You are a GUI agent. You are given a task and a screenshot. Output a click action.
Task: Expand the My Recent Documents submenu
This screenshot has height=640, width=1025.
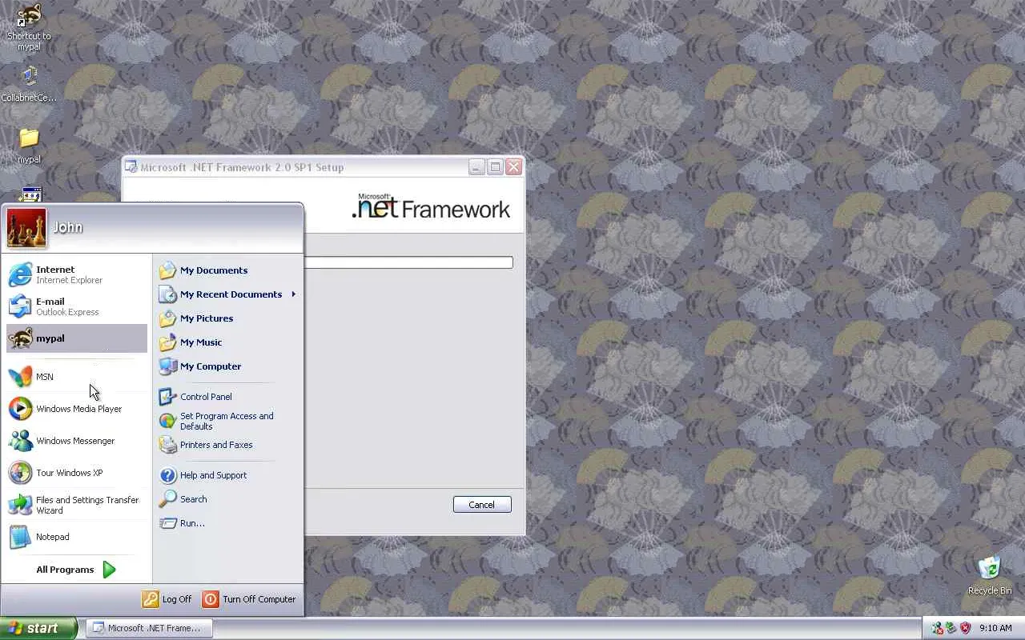tap(228, 294)
